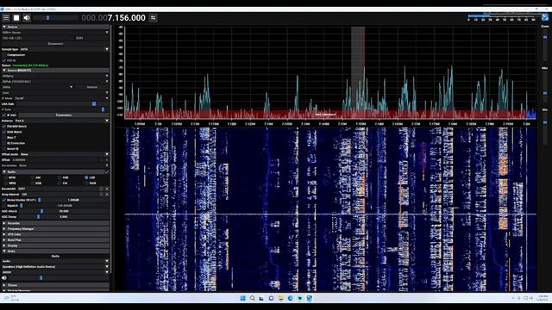
Task: Open the AGC Parameters button
Action: (64, 115)
